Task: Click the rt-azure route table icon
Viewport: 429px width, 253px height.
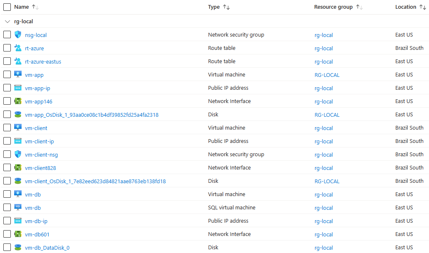Action: tap(18, 48)
